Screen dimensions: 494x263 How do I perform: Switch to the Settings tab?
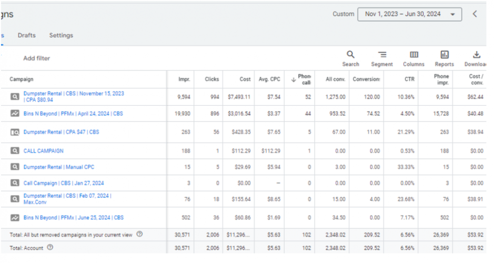[61, 35]
